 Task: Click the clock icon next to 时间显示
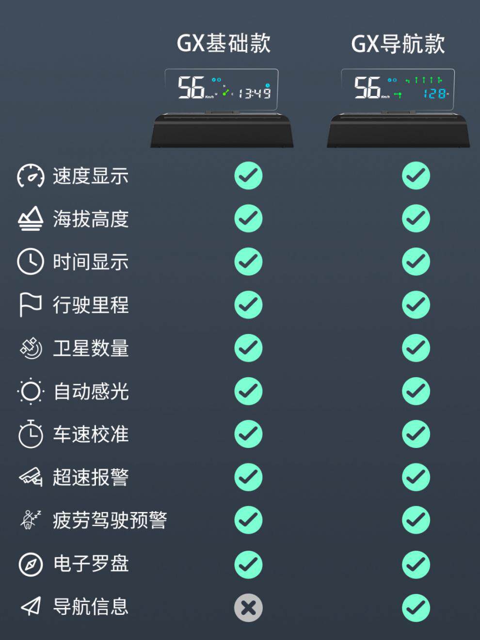(x=31, y=261)
